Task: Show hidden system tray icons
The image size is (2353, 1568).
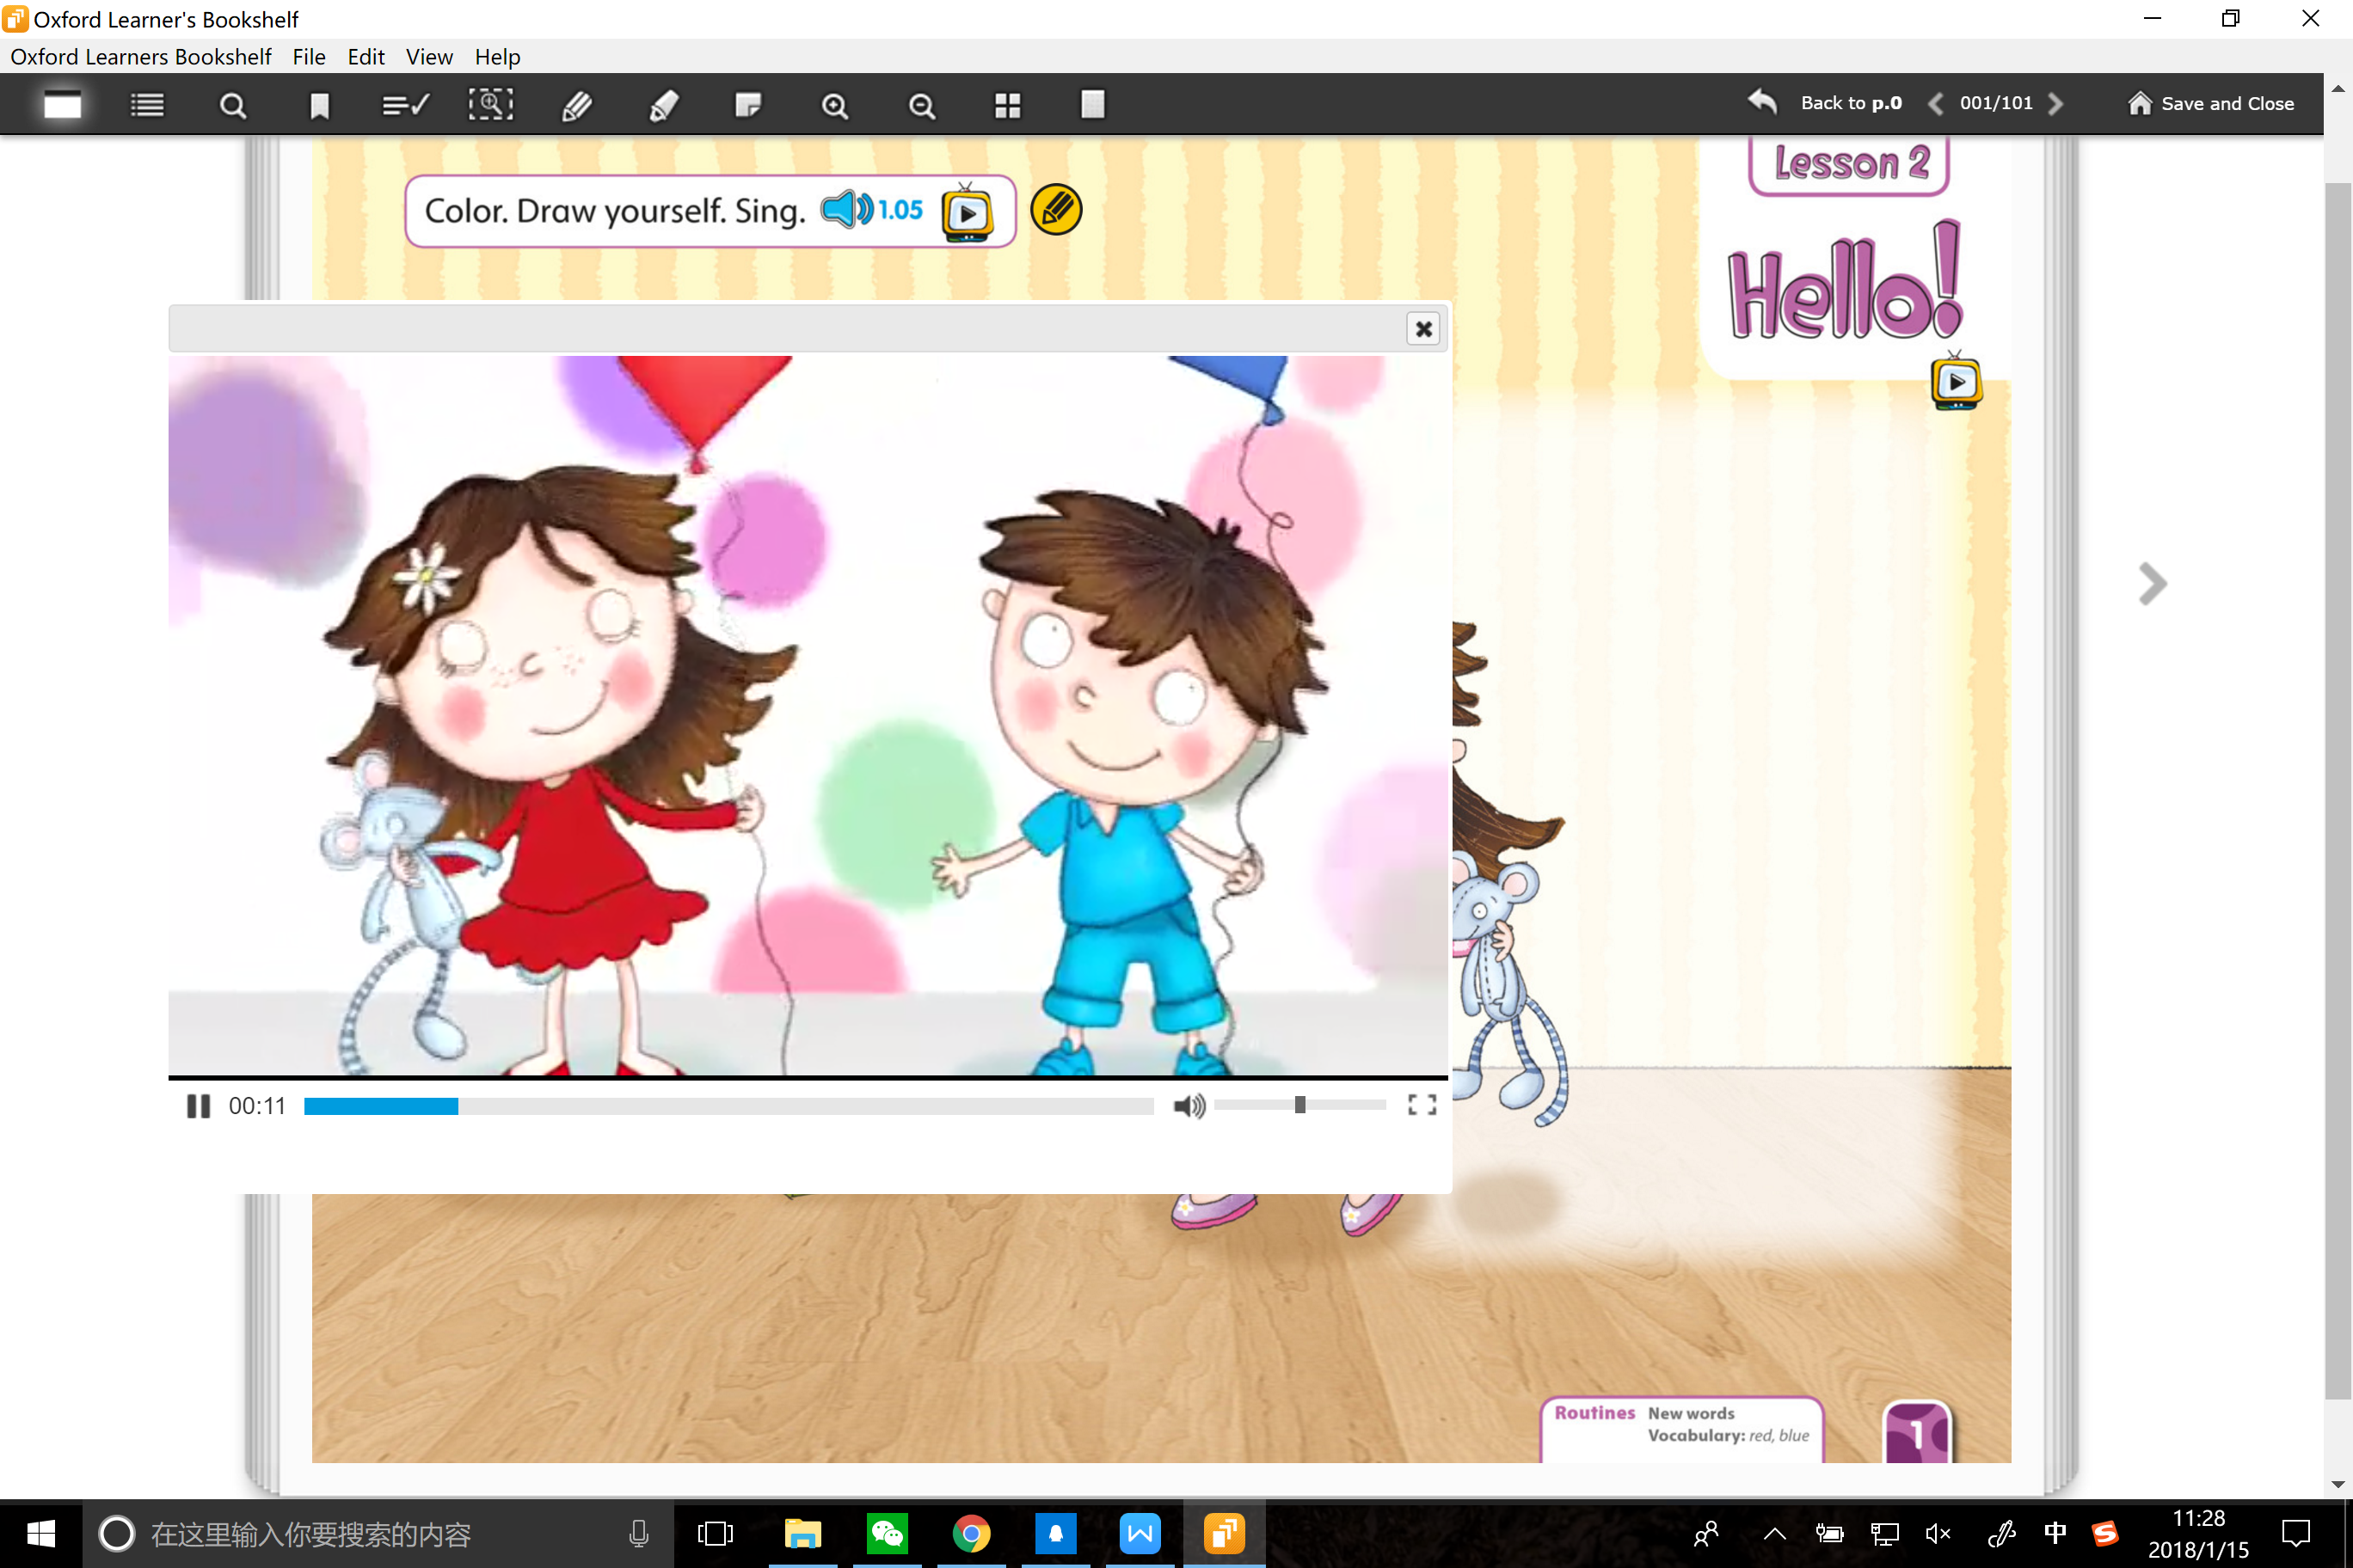Action: coord(1773,1533)
